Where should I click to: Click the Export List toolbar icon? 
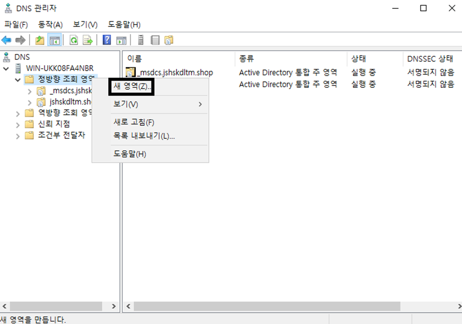87,40
